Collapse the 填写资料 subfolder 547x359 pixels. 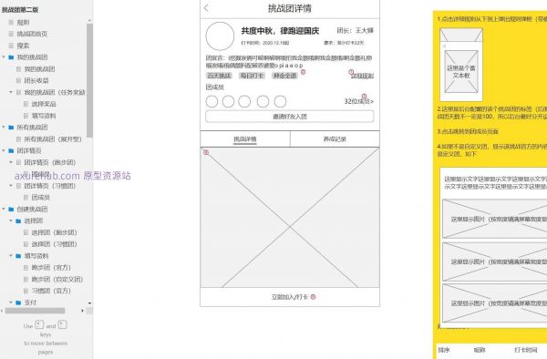[11, 256]
